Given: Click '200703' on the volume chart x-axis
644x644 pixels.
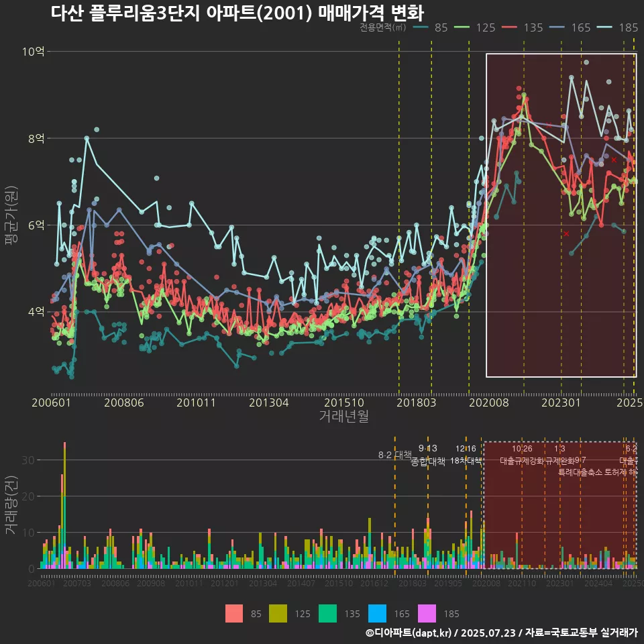Looking at the screenshot, I should pyautogui.click(x=77, y=583).
